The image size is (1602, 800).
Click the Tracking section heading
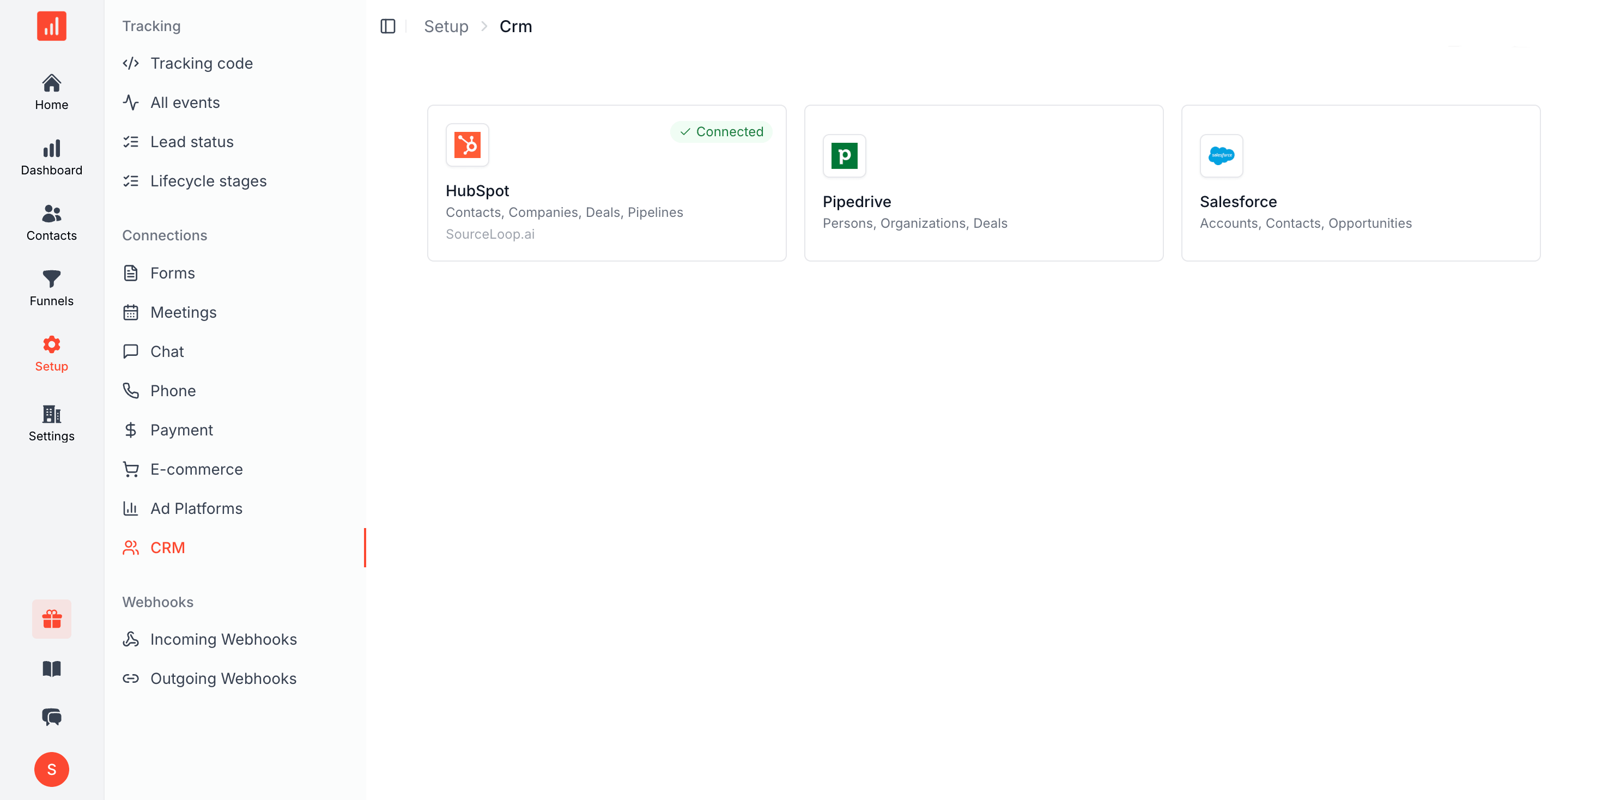(x=151, y=26)
